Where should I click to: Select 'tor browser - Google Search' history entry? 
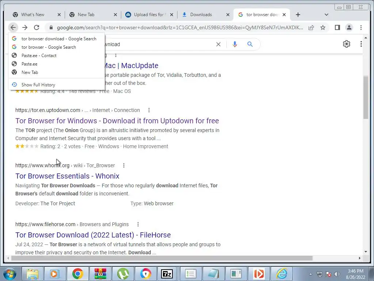pos(57,47)
